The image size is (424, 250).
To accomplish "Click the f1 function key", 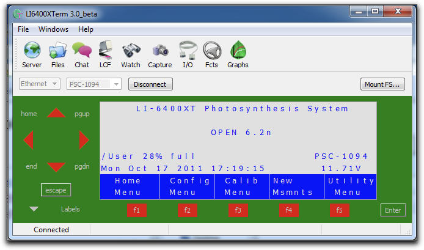I will pyautogui.click(x=137, y=210).
